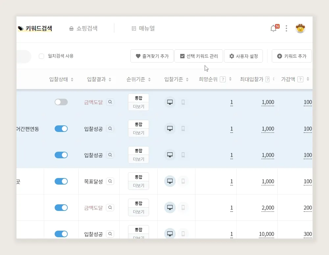Screen dimensions: 329x255
Task: Click the notification bell icon
Action: click(x=273, y=29)
